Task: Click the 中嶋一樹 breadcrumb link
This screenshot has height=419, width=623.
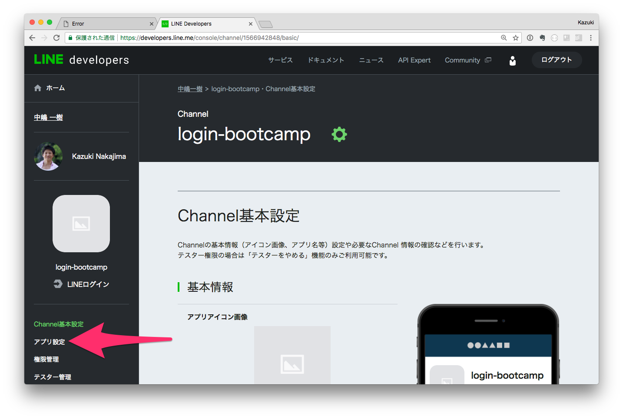Action: click(x=190, y=89)
